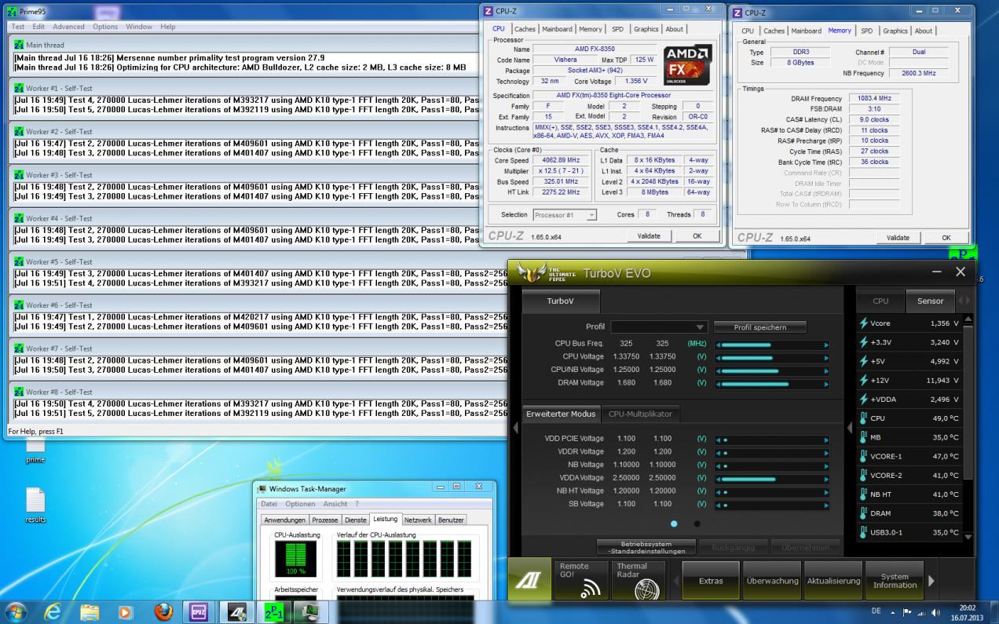Switch to CPU-Multiplikator tab in TurboV
The height and width of the screenshot is (624, 999).
(641, 414)
